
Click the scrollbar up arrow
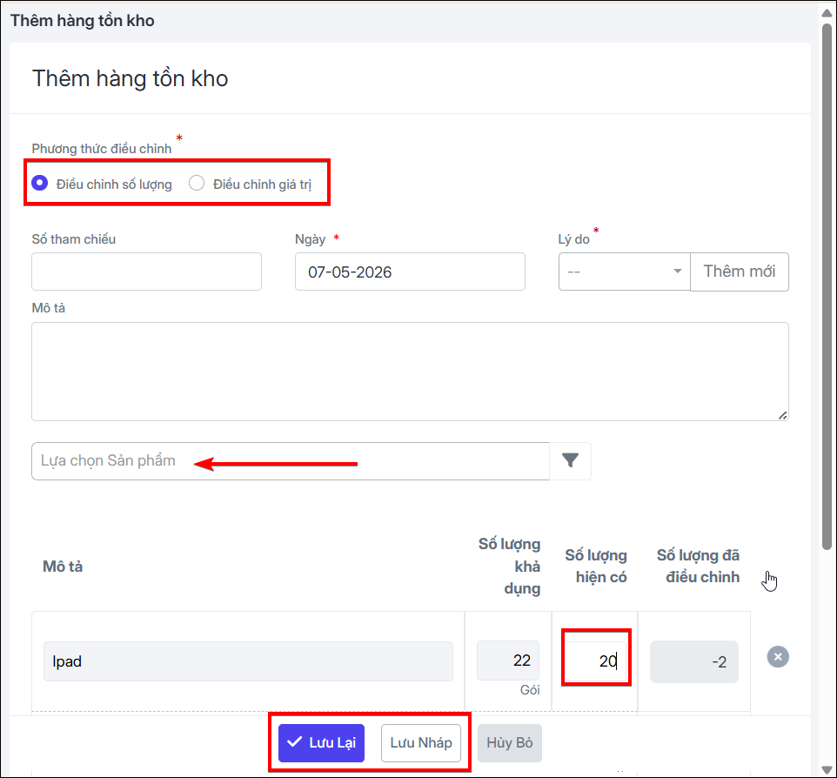click(827, 13)
